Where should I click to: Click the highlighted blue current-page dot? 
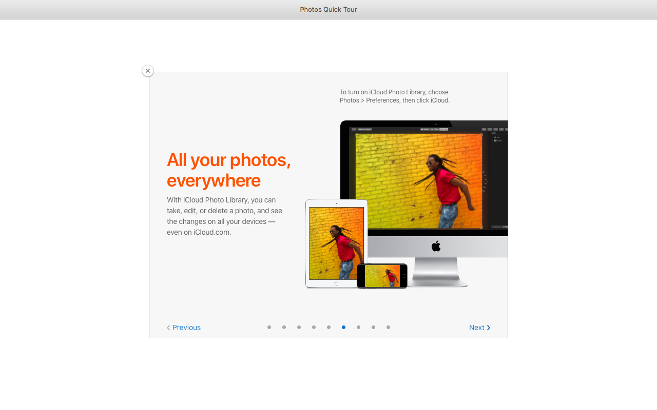(x=343, y=327)
